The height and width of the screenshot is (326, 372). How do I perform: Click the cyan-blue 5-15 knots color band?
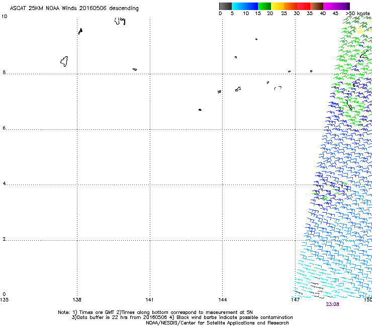pyautogui.click(x=245, y=6)
